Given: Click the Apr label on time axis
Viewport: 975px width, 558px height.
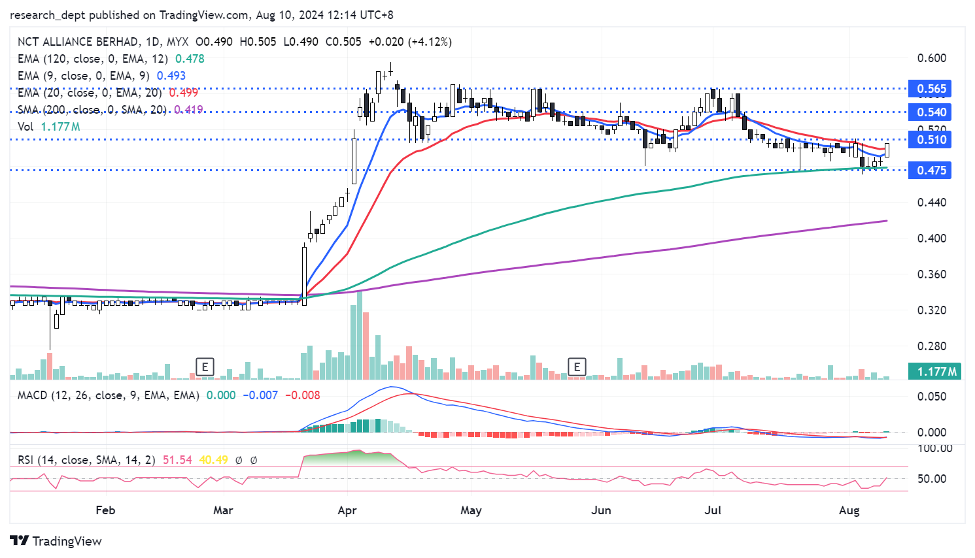Looking at the screenshot, I should (x=347, y=510).
